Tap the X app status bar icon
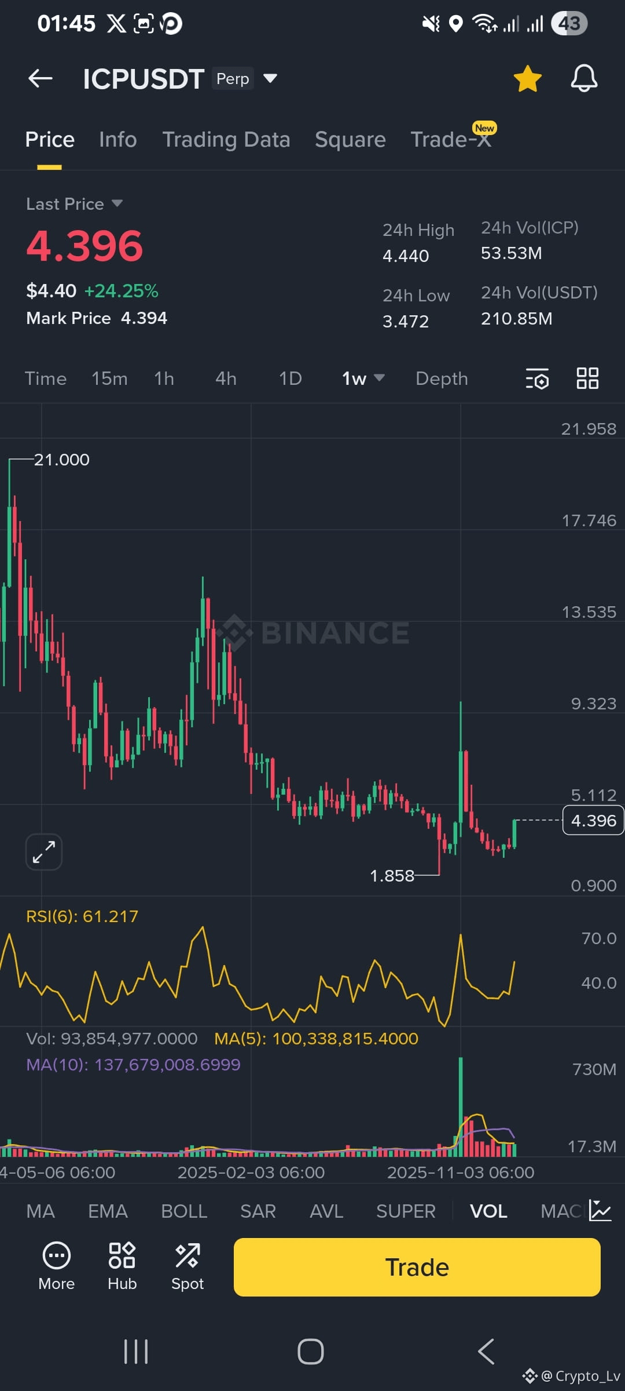Viewport: 625px width, 1391px height. tap(116, 23)
